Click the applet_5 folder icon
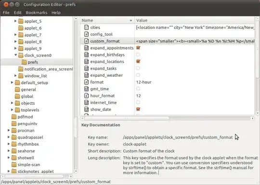The width and height of the screenshot is (260, 185). pos(21,21)
